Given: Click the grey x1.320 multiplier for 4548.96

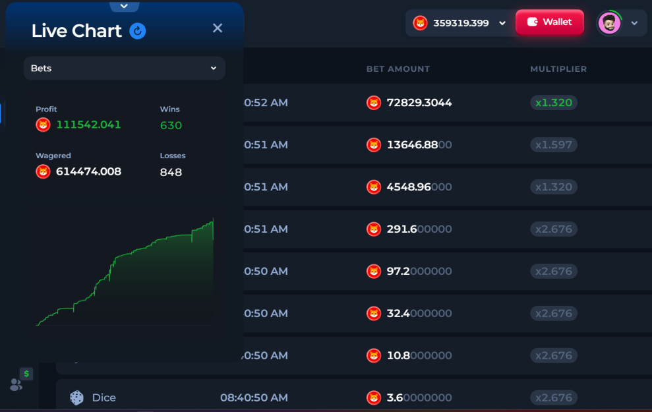Looking at the screenshot, I should tap(554, 187).
